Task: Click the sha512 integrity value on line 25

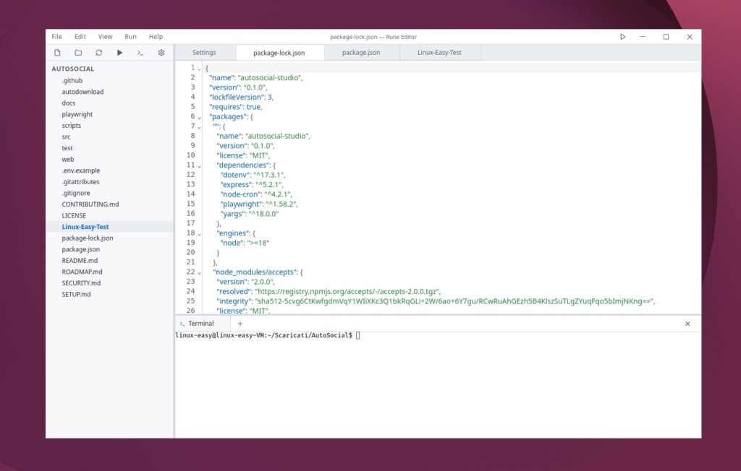Action: (454, 301)
